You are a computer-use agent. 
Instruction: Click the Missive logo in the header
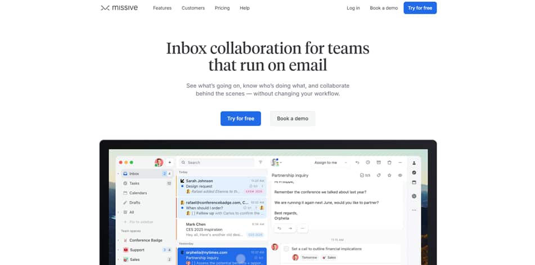pyautogui.click(x=118, y=8)
